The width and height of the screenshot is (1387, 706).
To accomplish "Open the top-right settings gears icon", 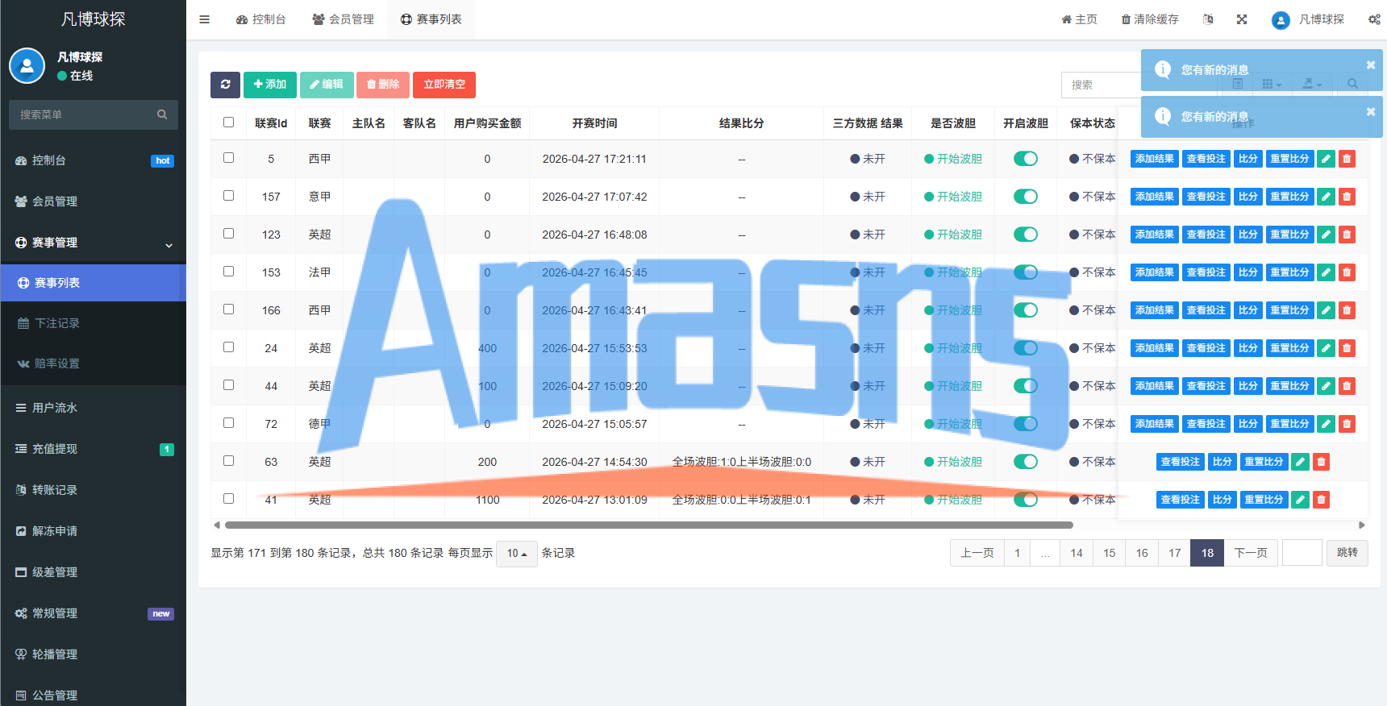I will 1374,19.
